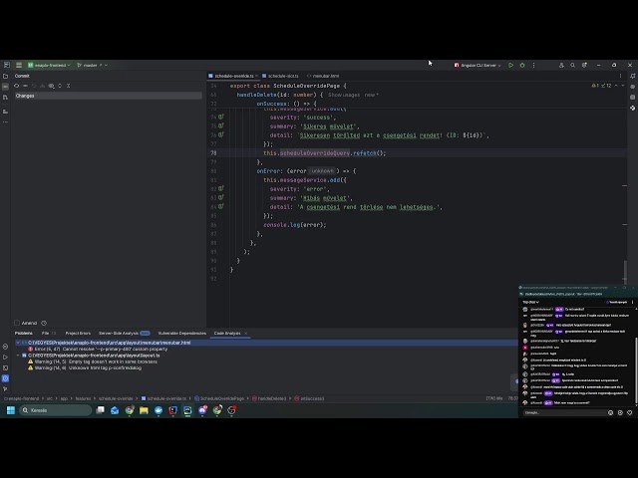Open the main hamburger menu

click(x=19, y=65)
